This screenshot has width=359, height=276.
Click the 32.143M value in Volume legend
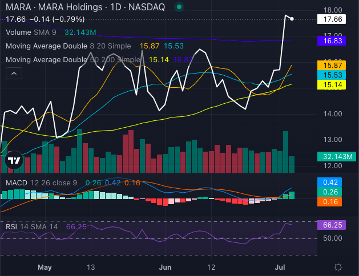80,33
